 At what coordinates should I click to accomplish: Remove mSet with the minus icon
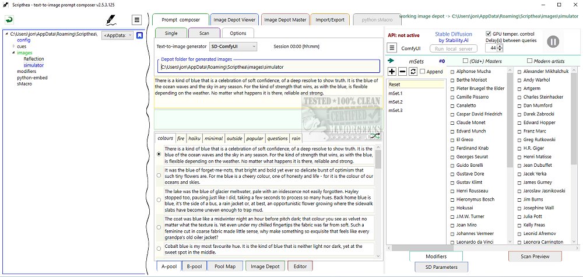402,71
